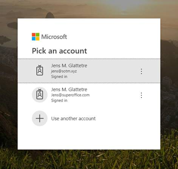Click "Signed in" status under Jens@superoffice.com
Viewport: 178px width, 169px height.
pyautogui.click(x=59, y=100)
